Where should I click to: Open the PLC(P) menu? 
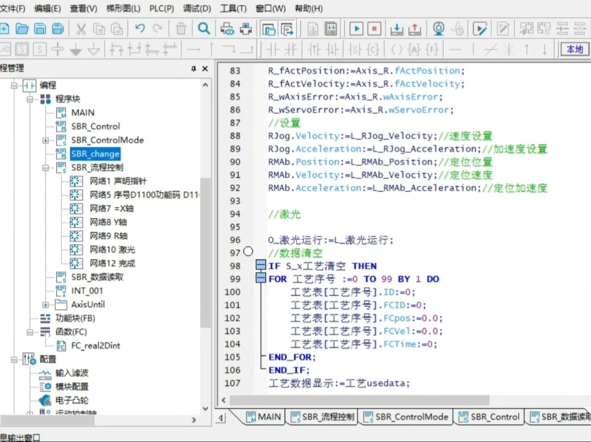[161, 8]
